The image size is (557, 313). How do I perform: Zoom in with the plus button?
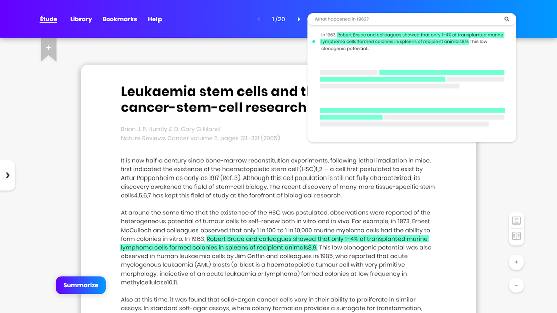516,262
